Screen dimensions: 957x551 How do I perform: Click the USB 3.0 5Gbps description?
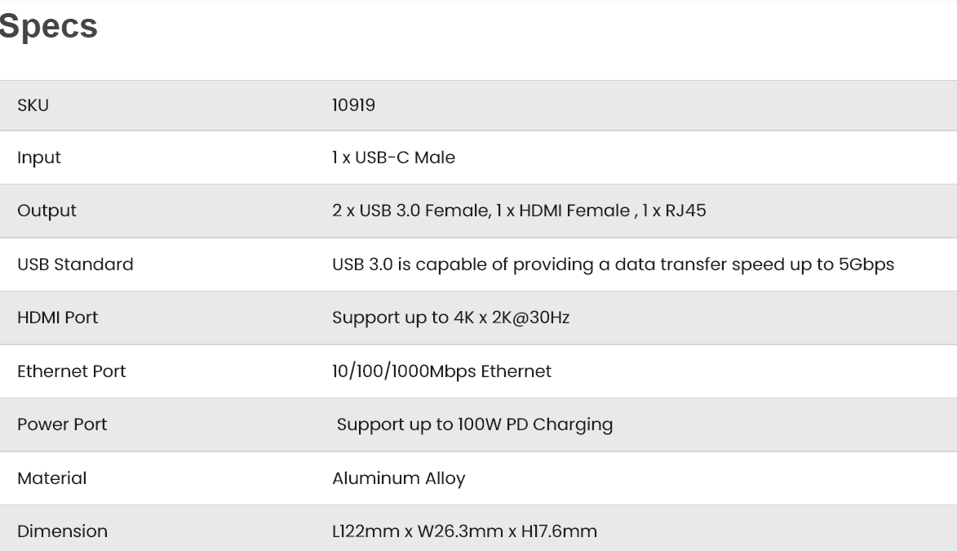pyautogui.click(x=613, y=264)
